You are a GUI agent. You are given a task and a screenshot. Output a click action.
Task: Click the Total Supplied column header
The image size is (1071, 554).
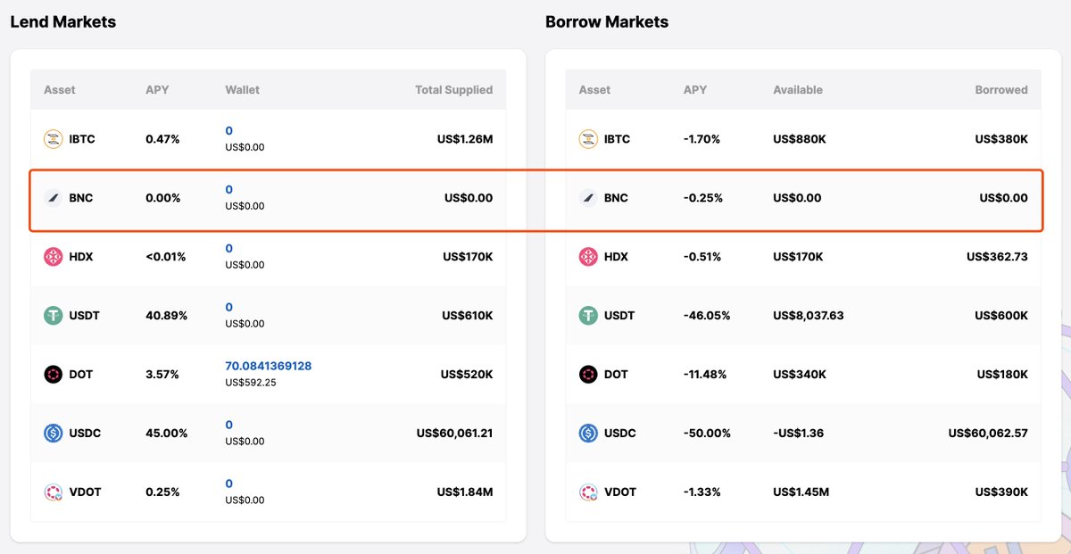click(453, 90)
